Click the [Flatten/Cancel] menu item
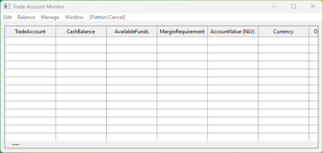This screenshot has width=323, height=153. pyautogui.click(x=107, y=17)
